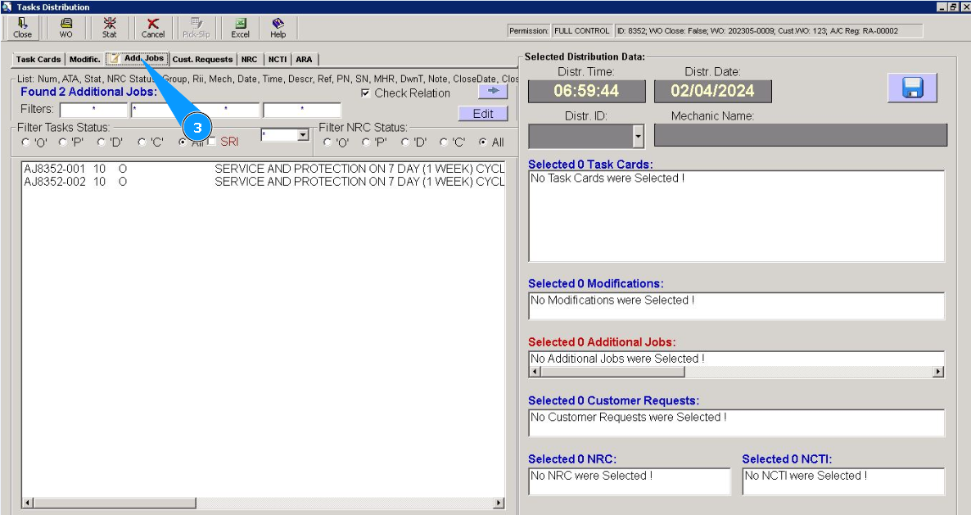Click 'No Modifications were Selected !' text
This screenshot has height=515, width=971.
(x=612, y=300)
